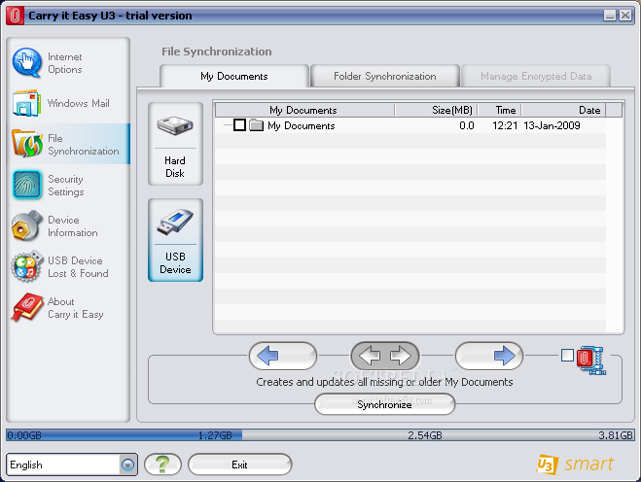Viewport: 641px width, 482px height.
Task: Select the File Synchronization sidebar icon
Action: [x=27, y=144]
